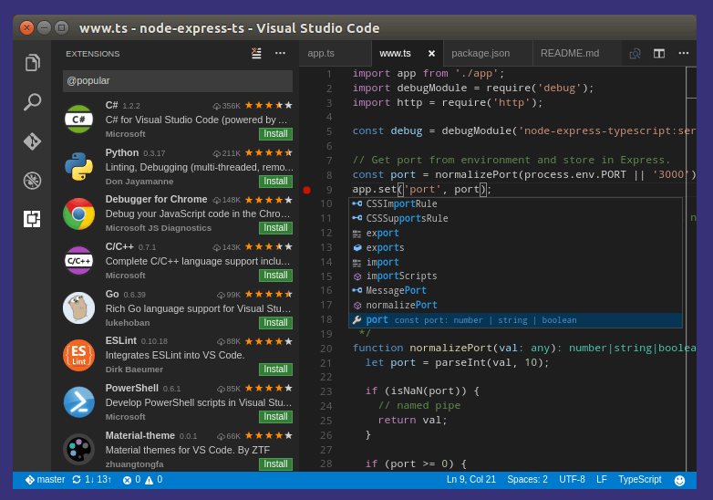Click the split editor icon
Screen dimensions: 713x500
click(658, 53)
